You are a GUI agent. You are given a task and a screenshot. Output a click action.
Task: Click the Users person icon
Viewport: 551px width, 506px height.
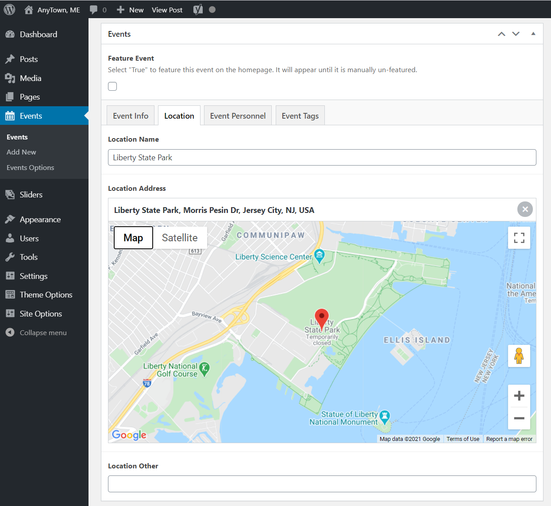point(10,238)
